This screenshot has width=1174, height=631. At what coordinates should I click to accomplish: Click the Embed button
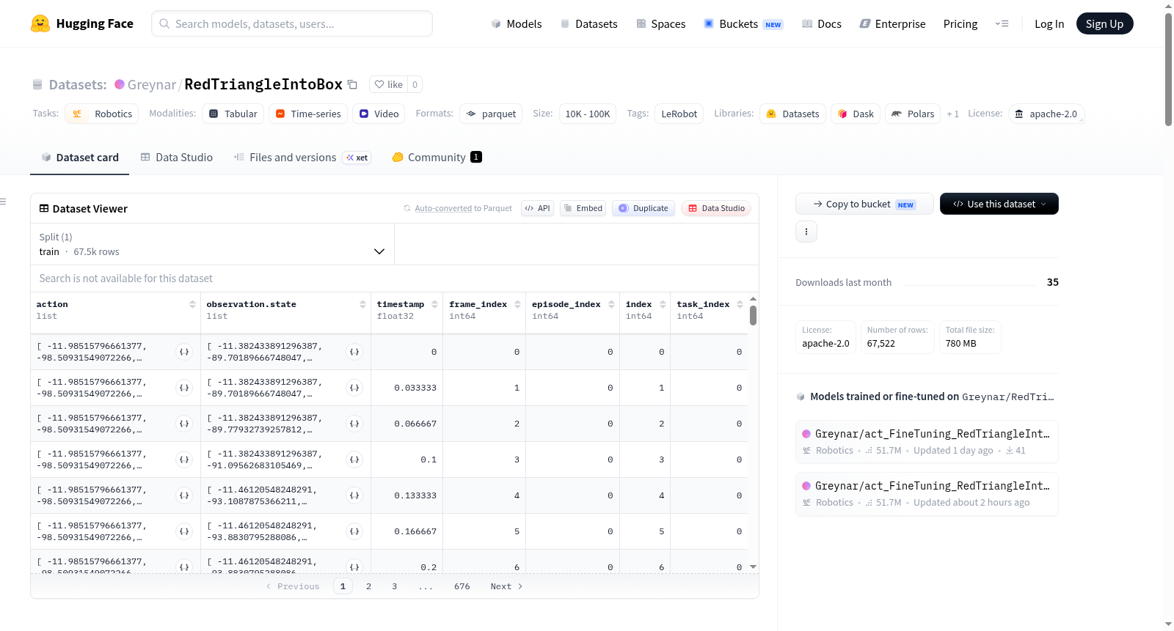tap(583, 208)
